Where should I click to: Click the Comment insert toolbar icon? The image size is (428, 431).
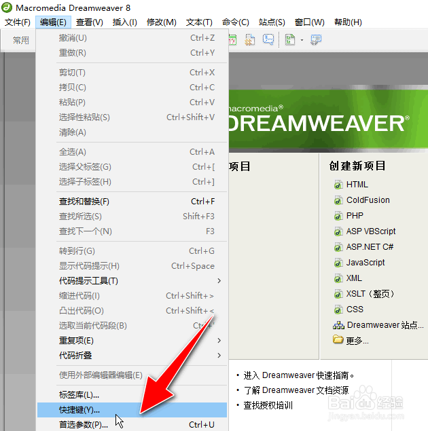pyautogui.click(x=268, y=39)
